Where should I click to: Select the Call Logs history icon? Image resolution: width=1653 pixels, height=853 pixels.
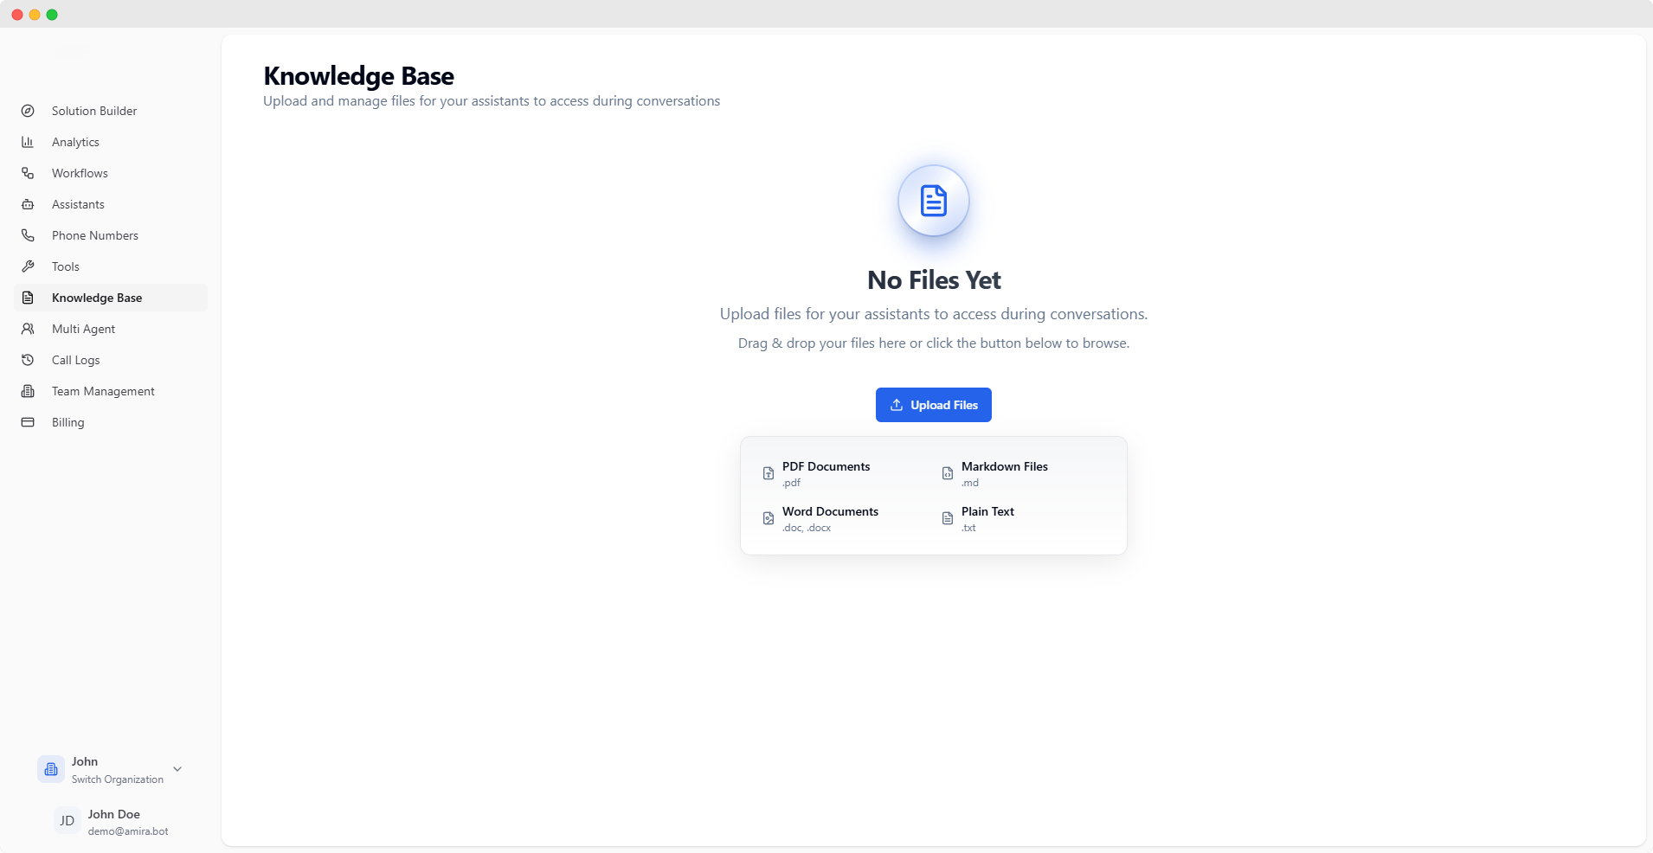pos(29,360)
